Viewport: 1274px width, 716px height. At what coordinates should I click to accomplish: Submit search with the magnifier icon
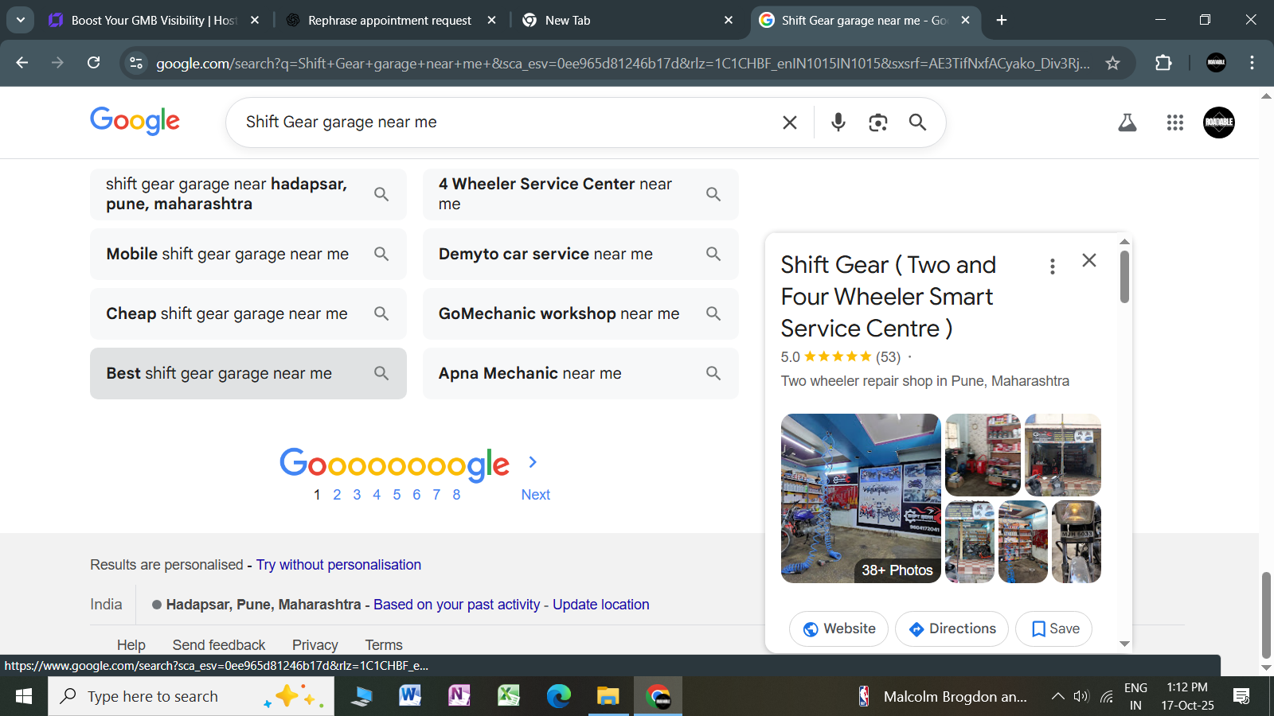[x=917, y=123]
